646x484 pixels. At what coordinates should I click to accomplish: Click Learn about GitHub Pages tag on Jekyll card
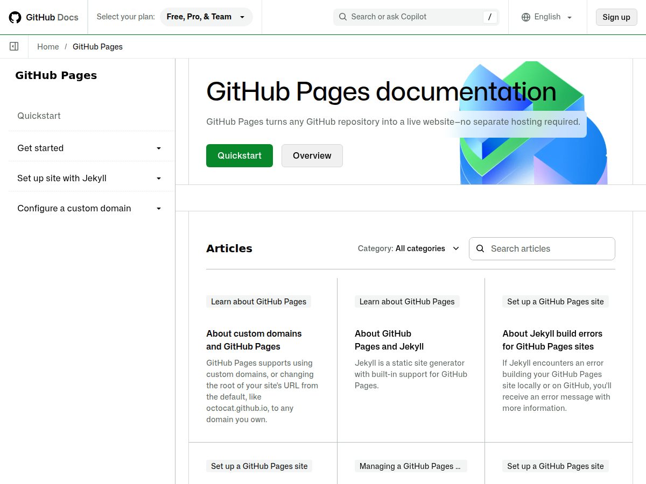[x=407, y=302]
